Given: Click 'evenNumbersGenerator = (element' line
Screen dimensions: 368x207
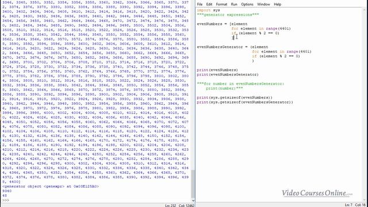Looking at the screenshot, I should [x=232, y=47].
